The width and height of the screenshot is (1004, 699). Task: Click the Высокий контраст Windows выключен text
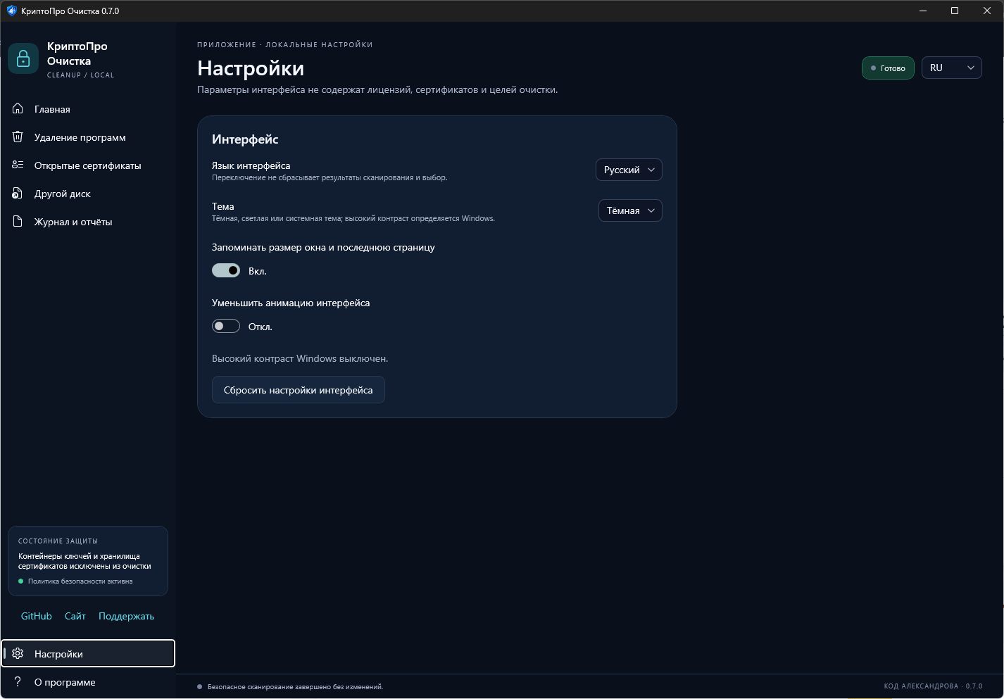point(300,358)
